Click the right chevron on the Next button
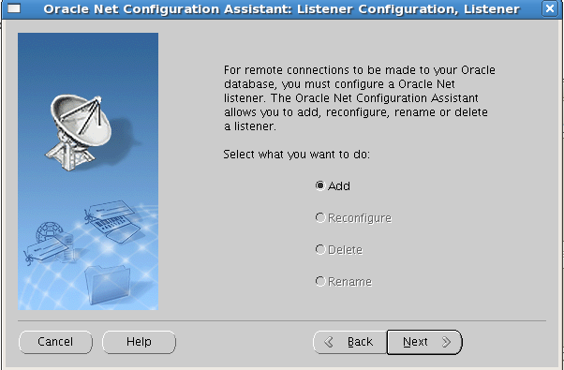This screenshot has height=370, width=564. click(x=446, y=342)
